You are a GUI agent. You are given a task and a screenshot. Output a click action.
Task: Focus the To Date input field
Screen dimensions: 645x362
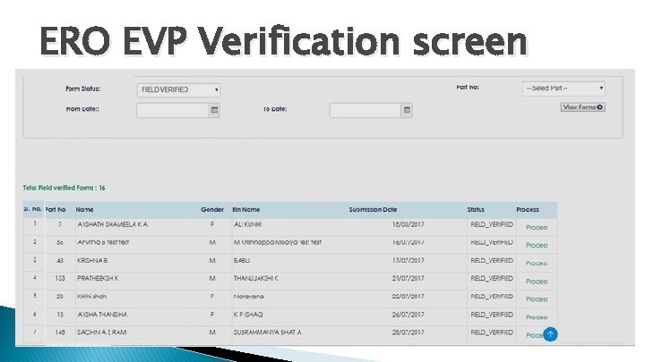(365, 110)
